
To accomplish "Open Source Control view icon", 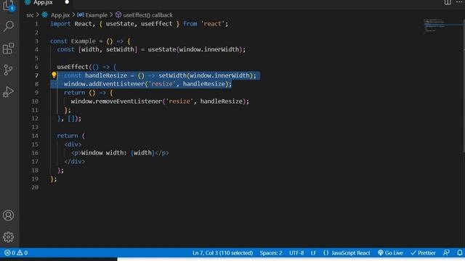I will pyautogui.click(x=8, y=70).
